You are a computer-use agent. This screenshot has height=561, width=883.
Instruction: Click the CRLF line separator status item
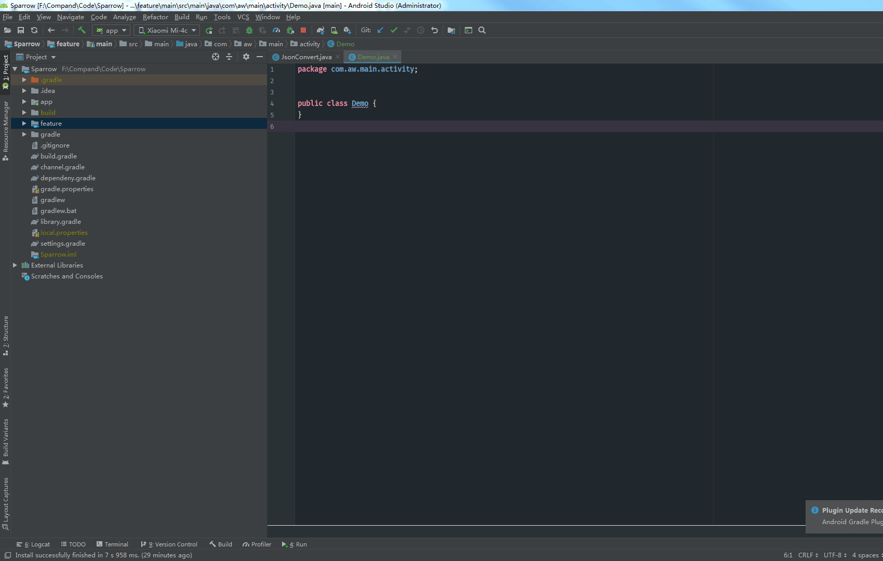808,555
